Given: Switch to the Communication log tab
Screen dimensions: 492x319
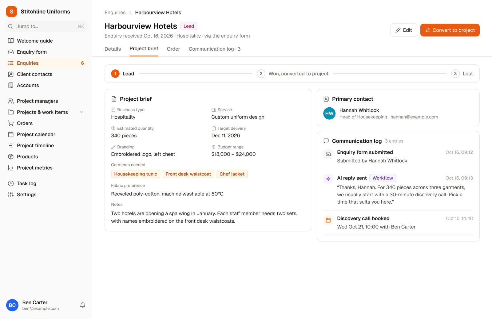Looking at the screenshot, I should 215,49.
